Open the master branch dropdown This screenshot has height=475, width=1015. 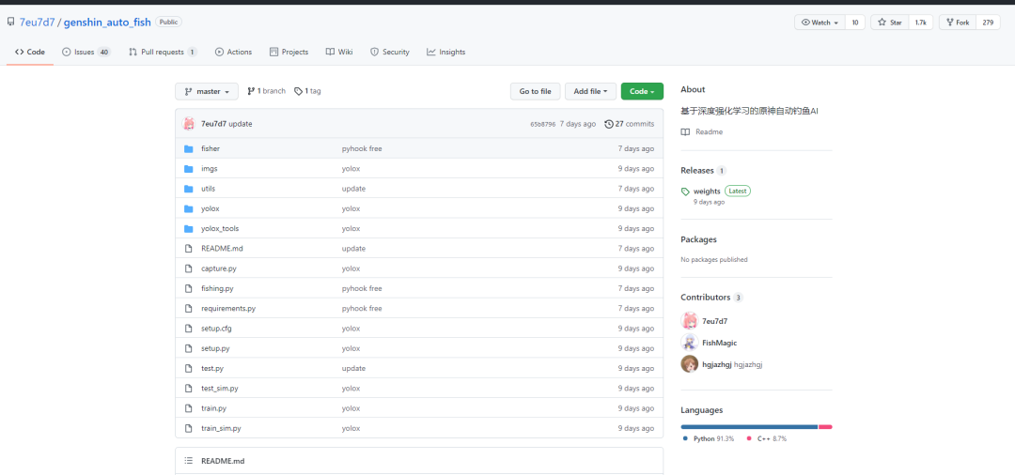click(x=207, y=92)
